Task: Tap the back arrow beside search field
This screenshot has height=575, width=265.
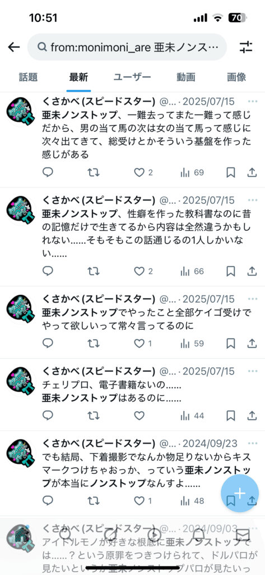Action: tap(13, 47)
